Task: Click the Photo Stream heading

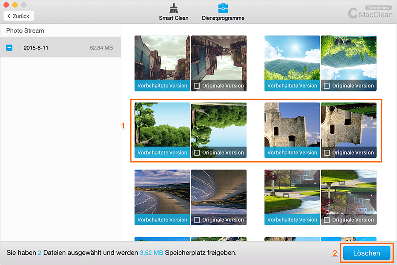Action: 25,30
